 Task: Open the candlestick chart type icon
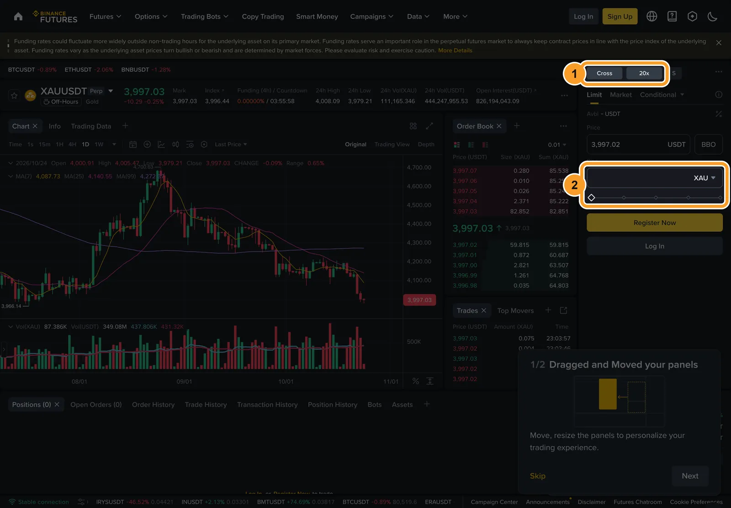(x=175, y=144)
